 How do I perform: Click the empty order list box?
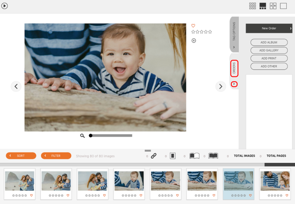point(269,112)
